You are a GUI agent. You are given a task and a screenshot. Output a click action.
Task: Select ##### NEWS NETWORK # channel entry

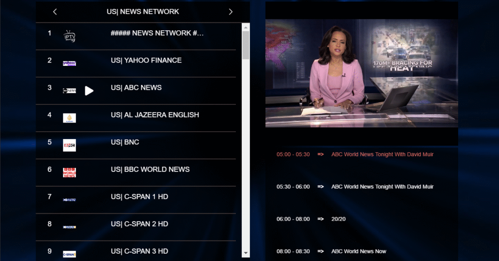[x=136, y=36]
